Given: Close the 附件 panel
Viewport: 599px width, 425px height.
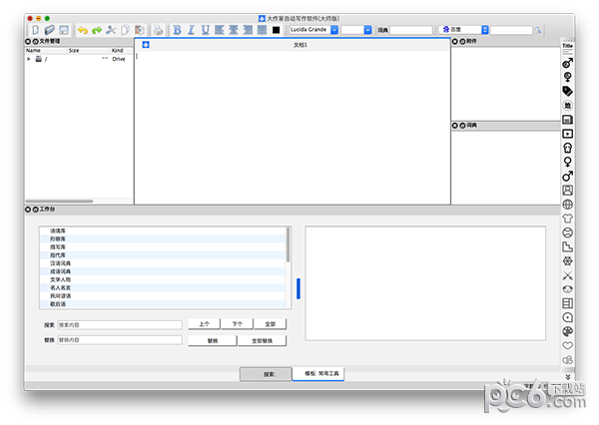Looking at the screenshot, I should click(x=455, y=41).
